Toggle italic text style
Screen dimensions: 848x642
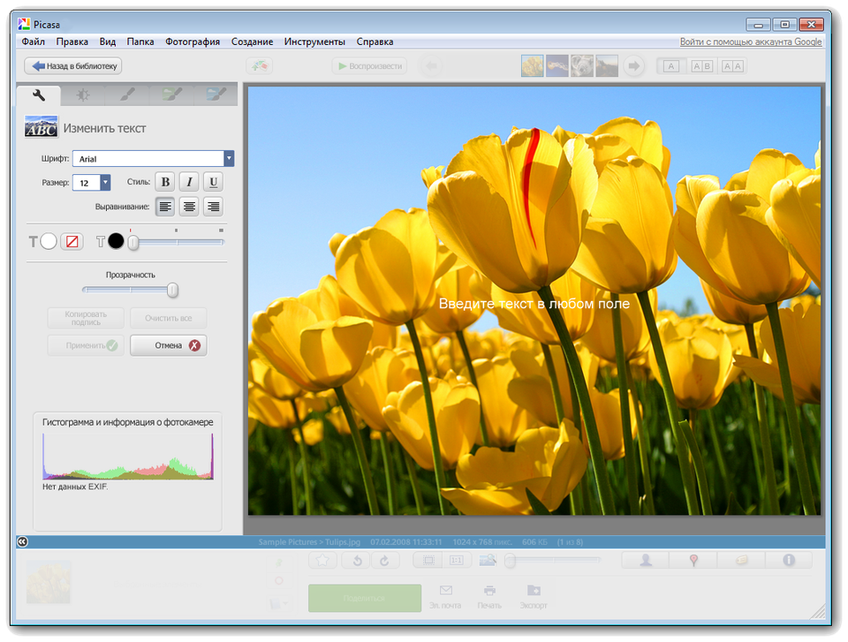[188, 182]
